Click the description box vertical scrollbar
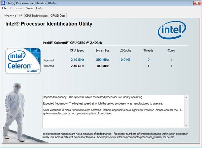The height and width of the screenshot is (148, 202). pos(186,111)
